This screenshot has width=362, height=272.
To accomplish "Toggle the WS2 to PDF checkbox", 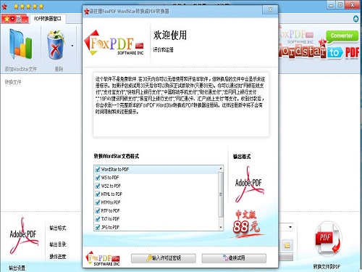I will 98,186.
